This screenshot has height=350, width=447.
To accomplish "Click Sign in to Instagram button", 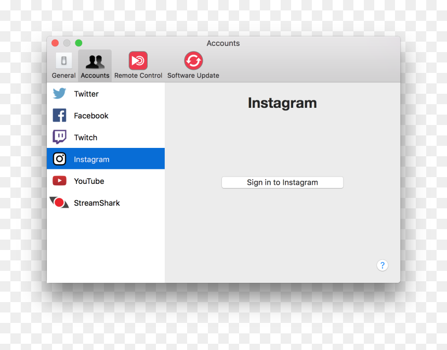I will (x=282, y=182).
